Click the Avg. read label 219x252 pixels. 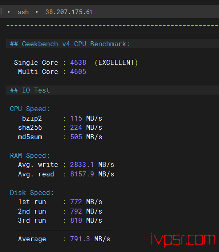[36, 174]
